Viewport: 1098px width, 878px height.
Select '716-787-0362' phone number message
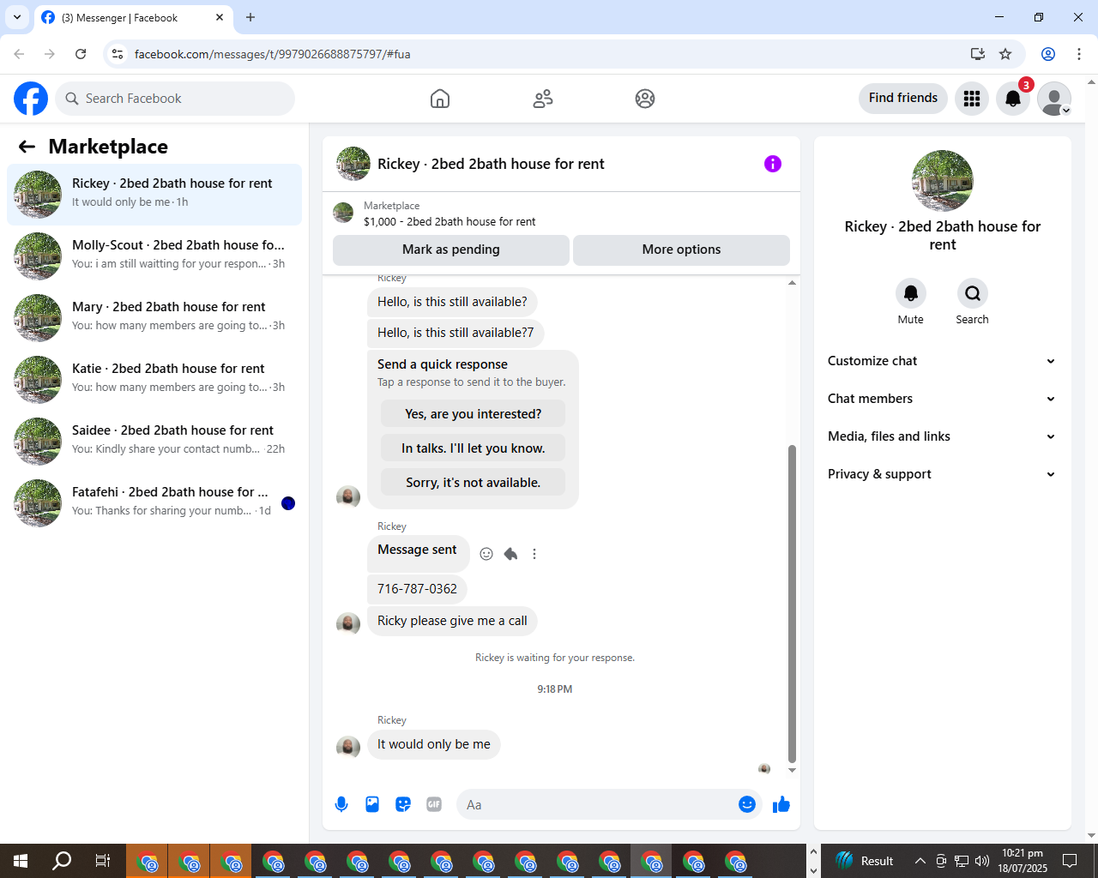pyautogui.click(x=417, y=589)
